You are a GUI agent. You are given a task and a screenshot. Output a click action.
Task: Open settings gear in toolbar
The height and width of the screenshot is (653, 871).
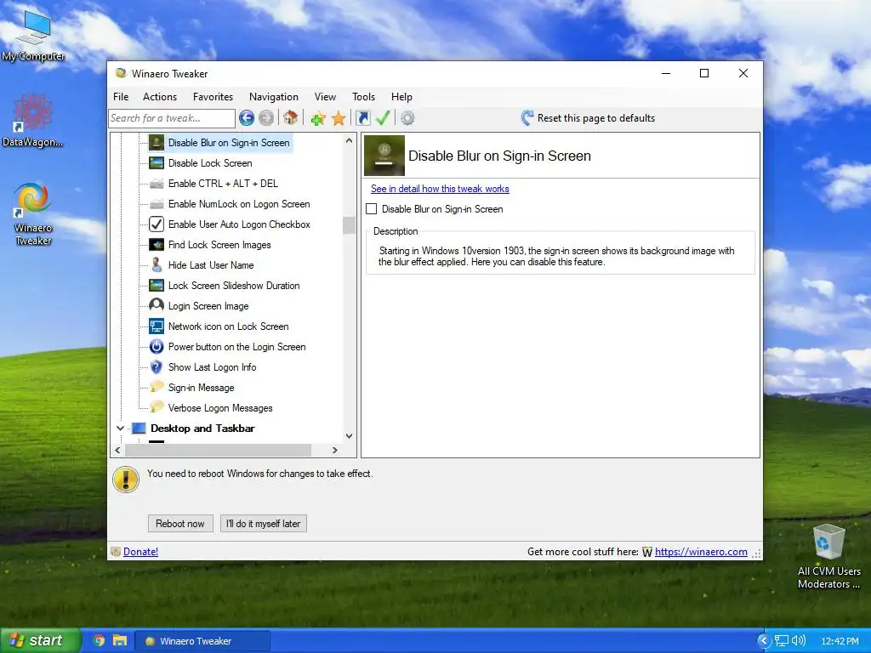[x=407, y=117]
